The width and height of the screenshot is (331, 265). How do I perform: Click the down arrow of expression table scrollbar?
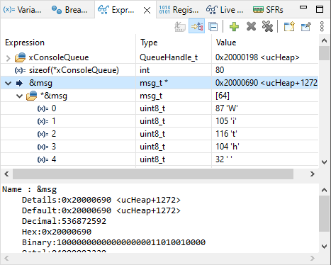(x=324, y=162)
